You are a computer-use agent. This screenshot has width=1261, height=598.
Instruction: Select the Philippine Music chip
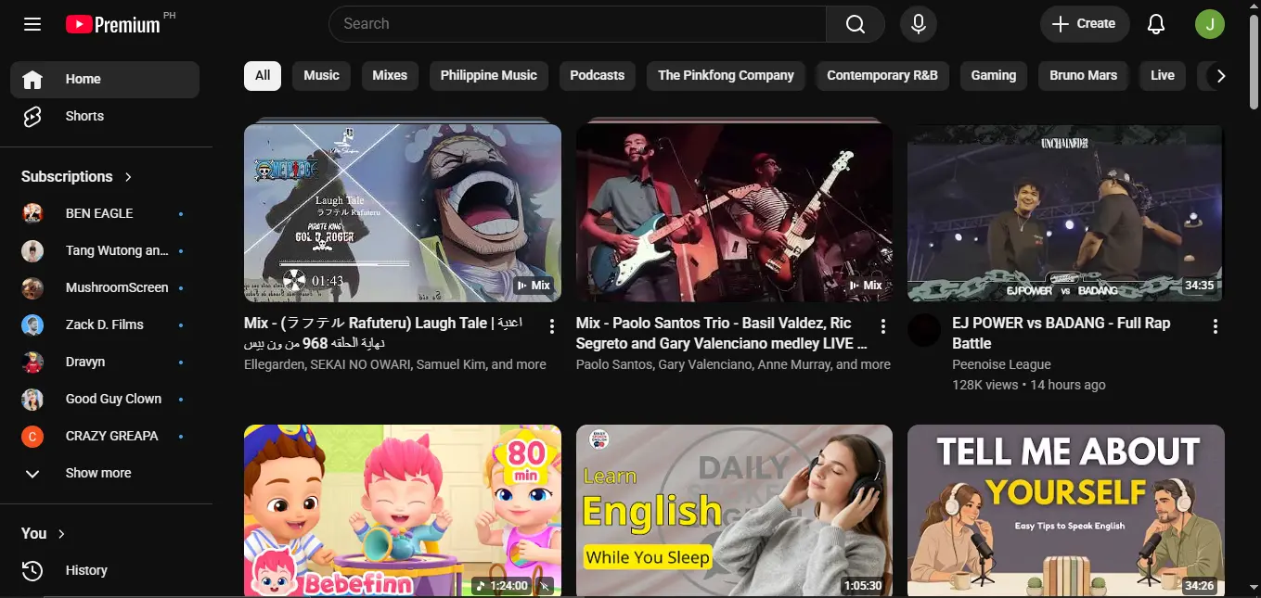point(489,76)
